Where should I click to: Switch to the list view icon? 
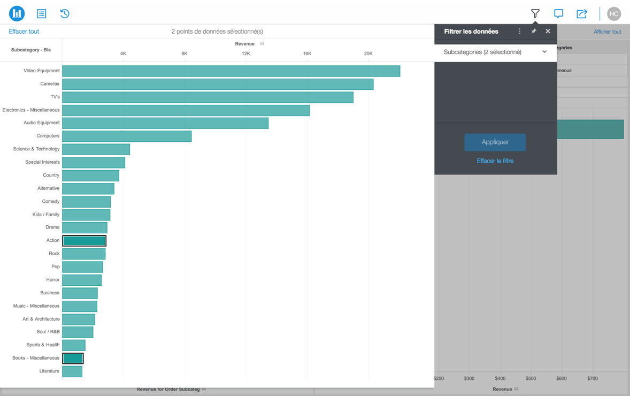pos(41,14)
